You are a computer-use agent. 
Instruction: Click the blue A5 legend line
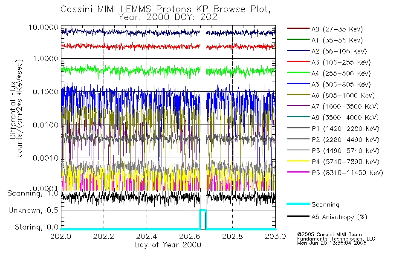298,83
